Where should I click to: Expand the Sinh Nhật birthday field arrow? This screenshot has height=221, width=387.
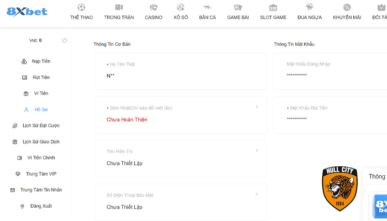257,107
